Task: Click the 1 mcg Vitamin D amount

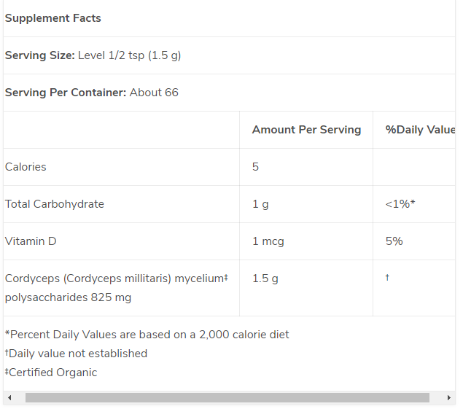Action: 268,241
